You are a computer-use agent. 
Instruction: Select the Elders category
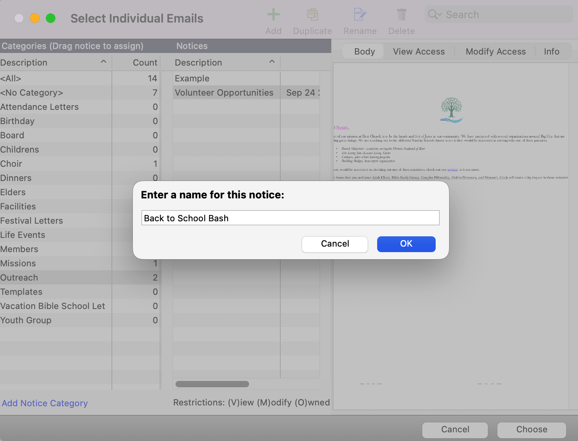click(66, 192)
